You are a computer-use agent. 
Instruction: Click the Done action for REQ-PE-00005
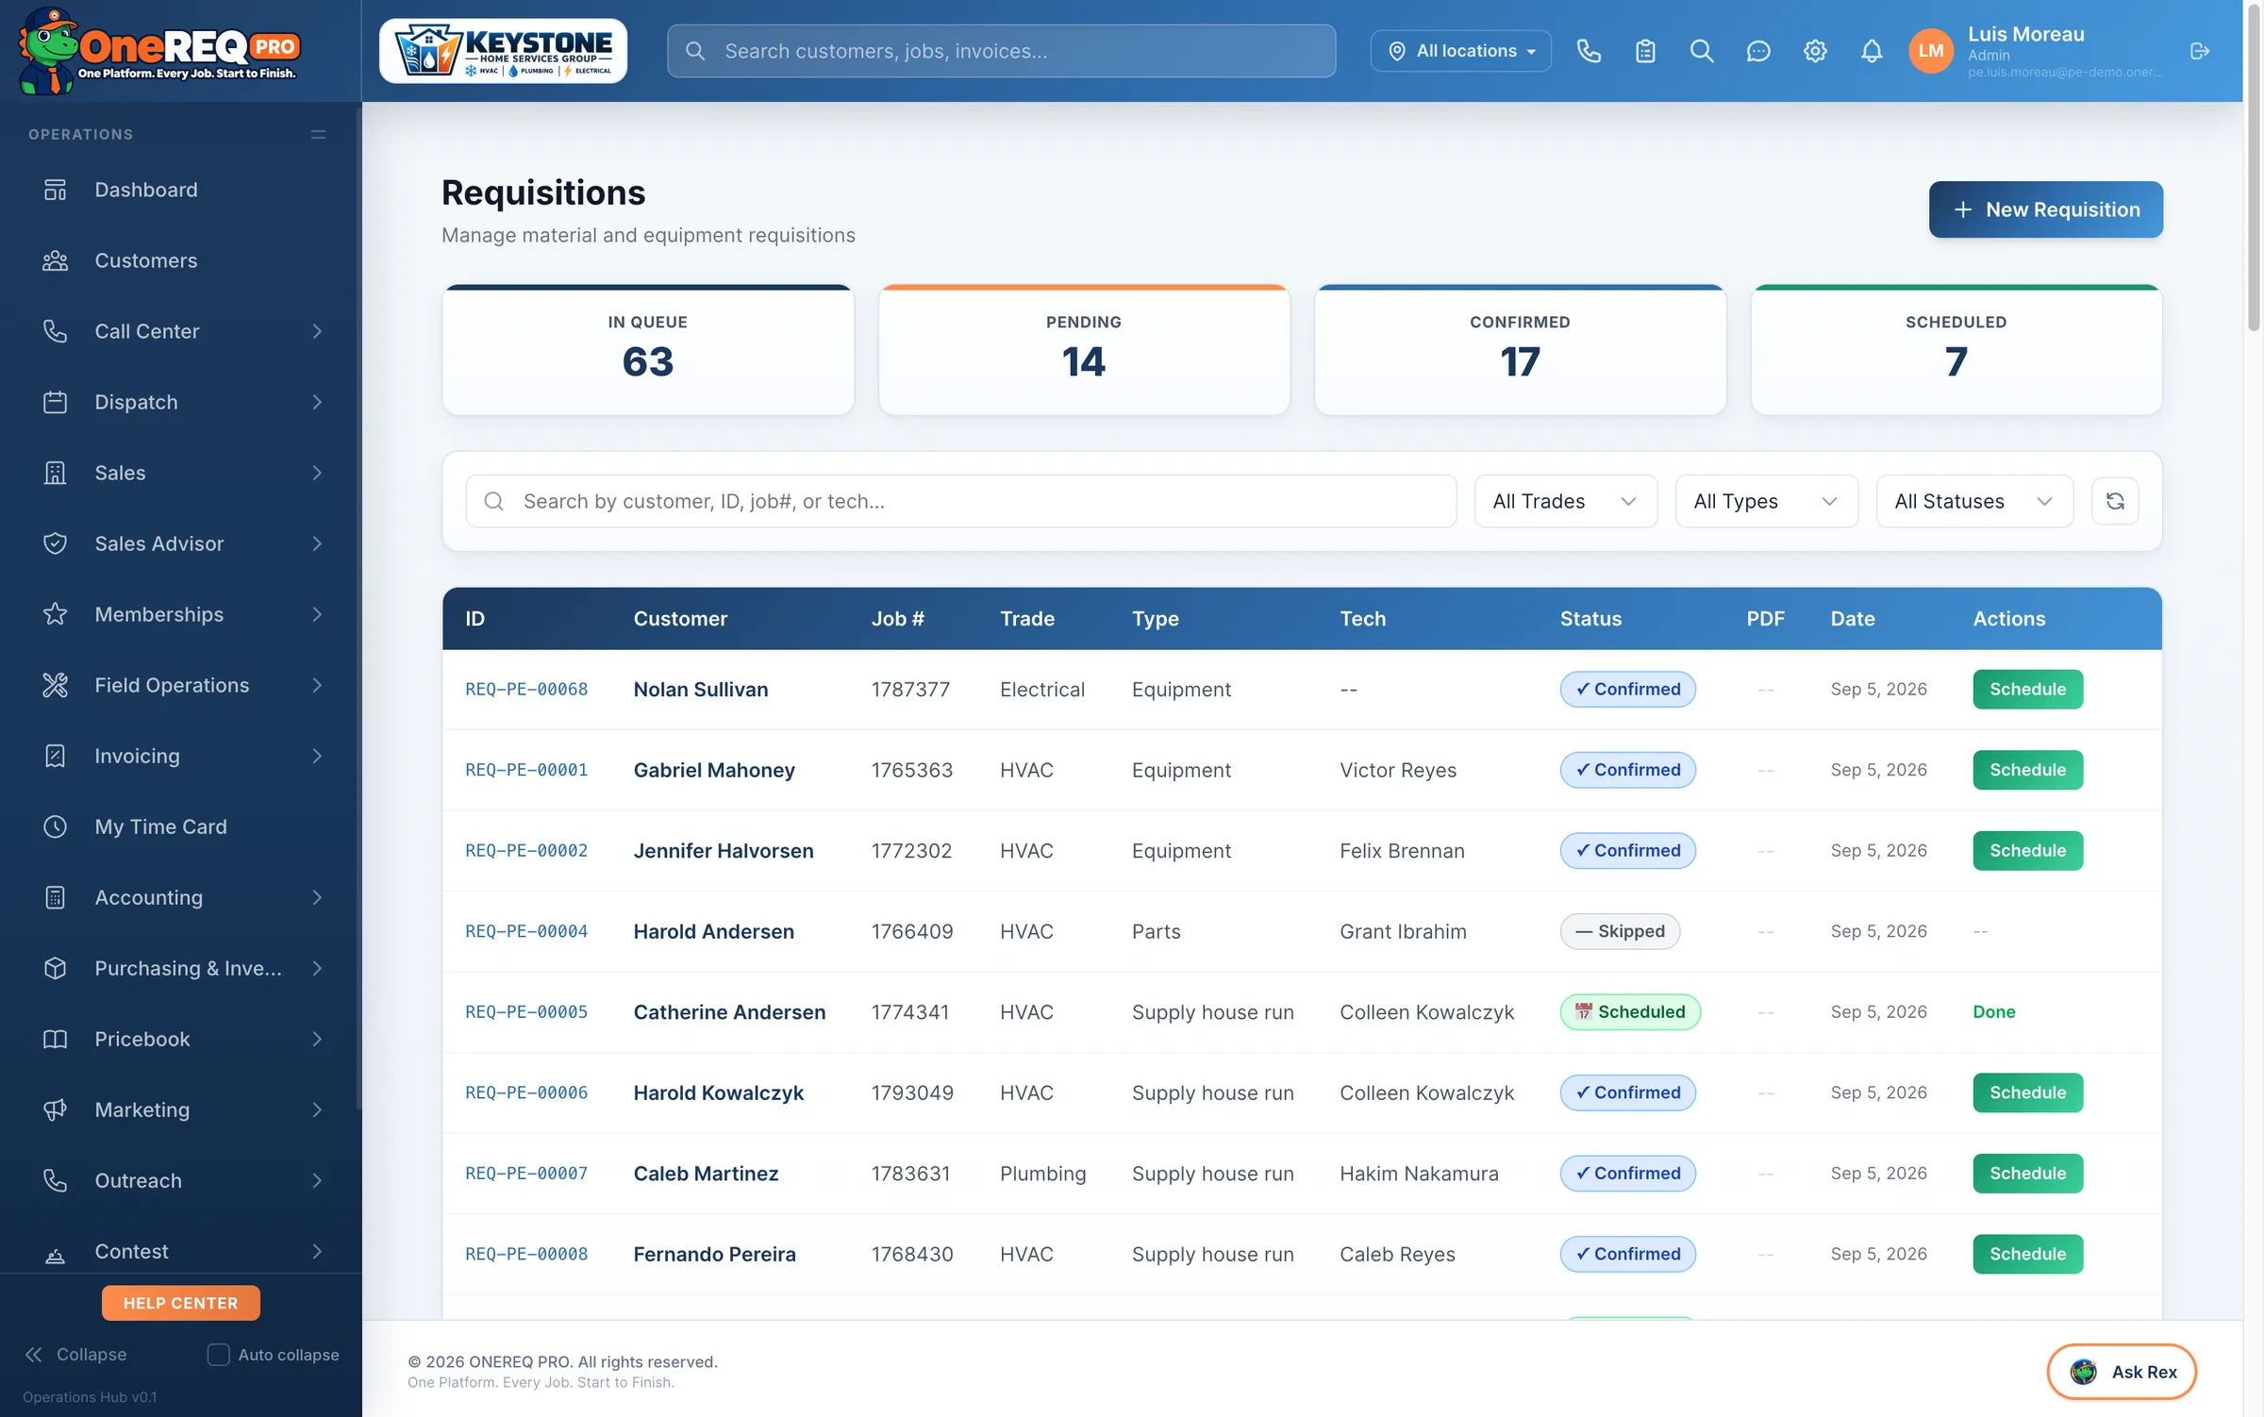pyautogui.click(x=1993, y=1011)
